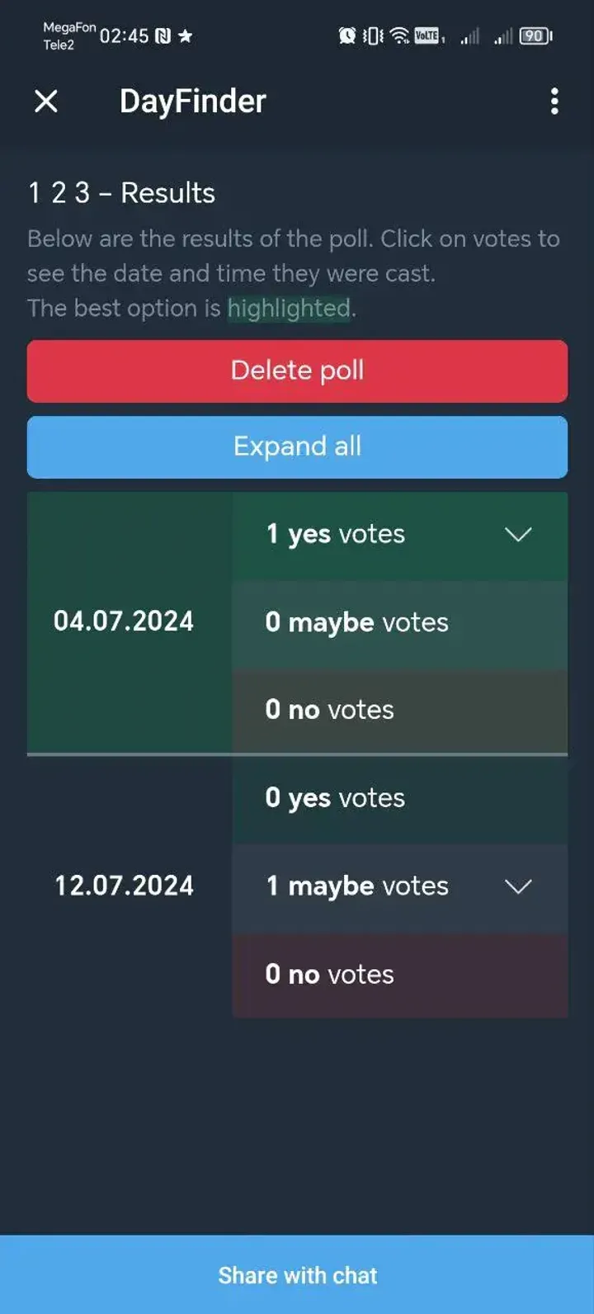594x1314 pixels.
Task: Tap the Wi-Fi status icon
Action: [x=399, y=35]
